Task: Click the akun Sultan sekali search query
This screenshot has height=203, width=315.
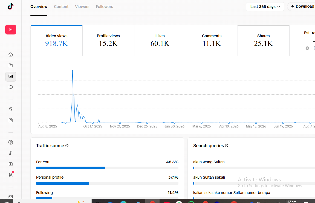Action: (x=209, y=177)
